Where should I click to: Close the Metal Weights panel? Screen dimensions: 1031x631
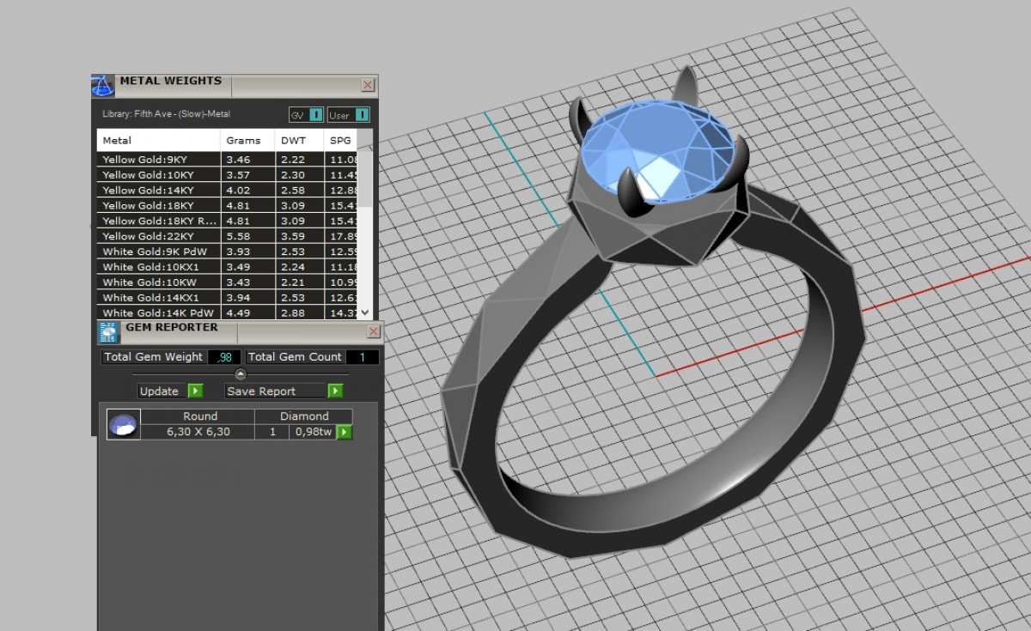tap(368, 85)
